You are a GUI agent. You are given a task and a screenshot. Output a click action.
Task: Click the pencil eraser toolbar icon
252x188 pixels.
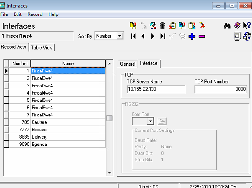202,25
